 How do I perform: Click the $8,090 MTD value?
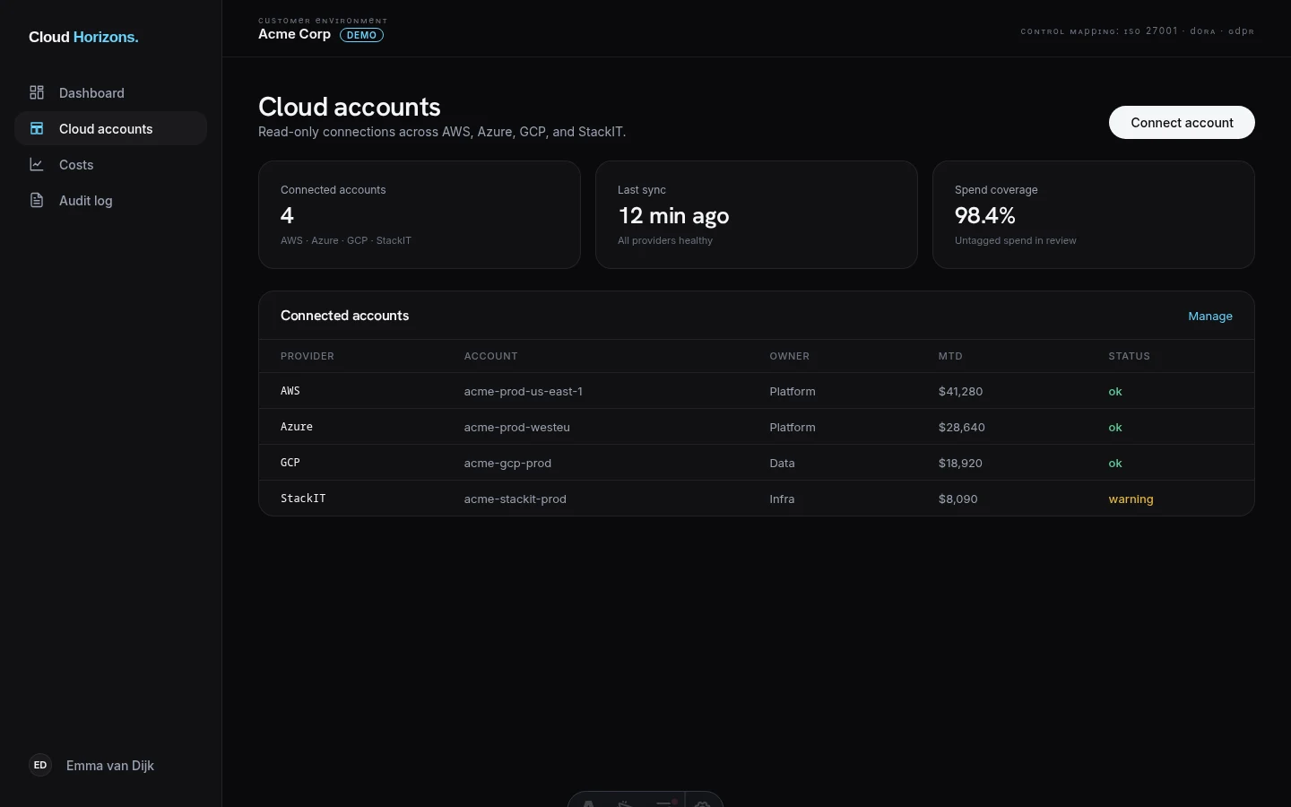pyautogui.click(x=958, y=499)
